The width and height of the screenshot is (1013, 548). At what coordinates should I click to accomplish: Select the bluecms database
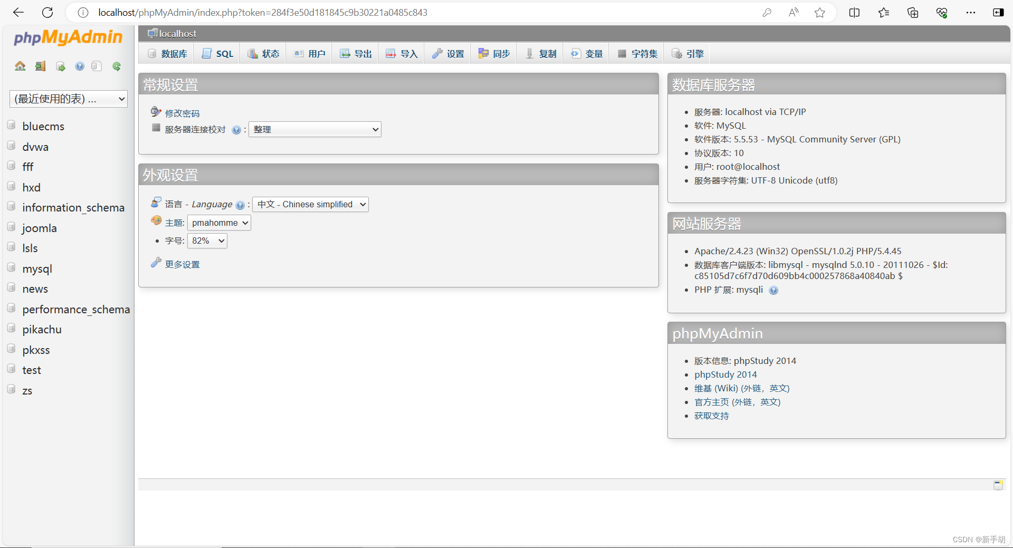click(43, 127)
